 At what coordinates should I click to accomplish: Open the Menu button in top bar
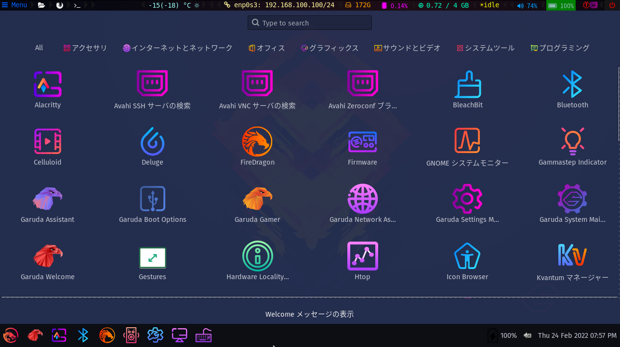pos(14,5)
